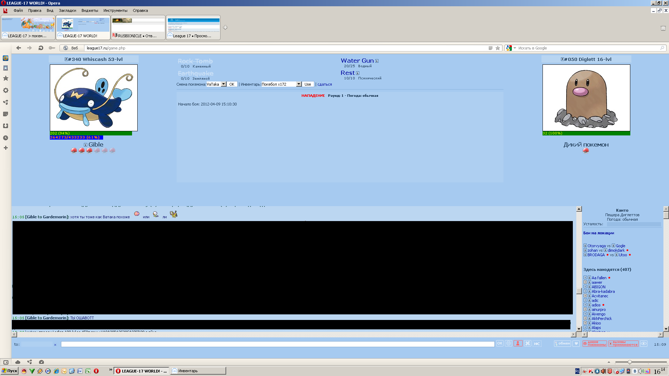Open the Bookmarks star panel in Opera sidebar
The height and width of the screenshot is (376, 669).
(6, 78)
